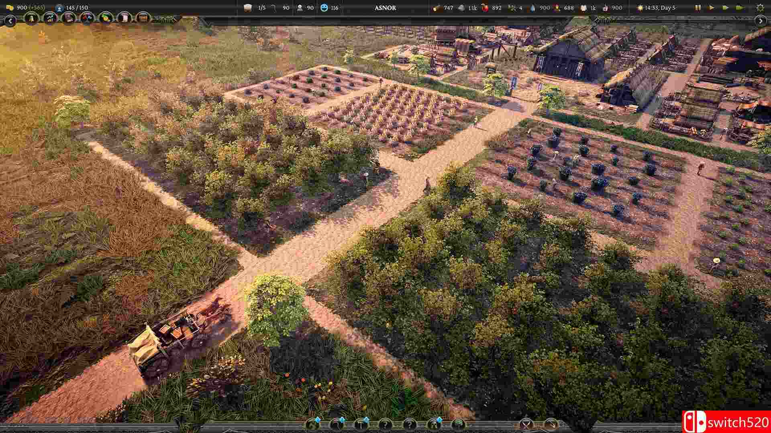Image resolution: width=771 pixels, height=433 pixels.
Task: Set game speed to fastest
Action: coord(740,8)
